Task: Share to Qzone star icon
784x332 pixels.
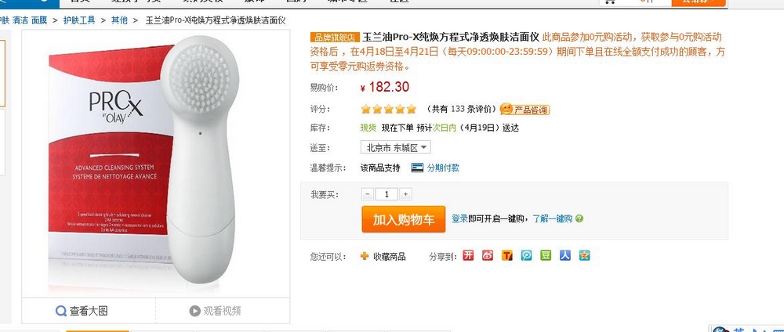Action: (585, 255)
